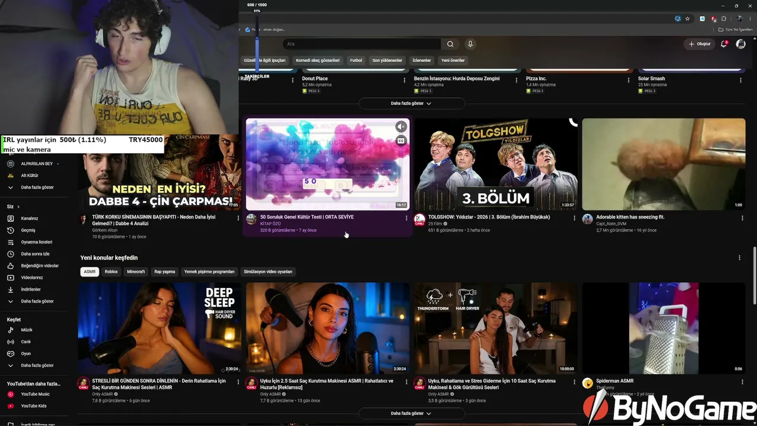
Task: Open the Adorable kitten sneezing thumbnail
Action: [x=664, y=164]
